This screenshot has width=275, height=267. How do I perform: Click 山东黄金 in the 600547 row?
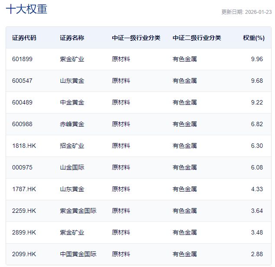click(x=72, y=81)
